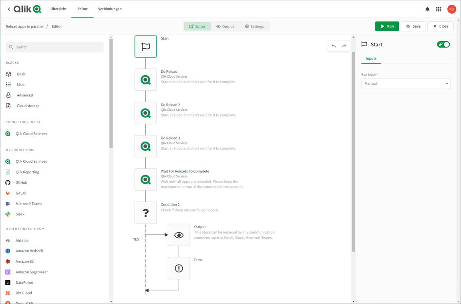Collapse the Other connectors section
461x304 pixels.
click(25, 229)
